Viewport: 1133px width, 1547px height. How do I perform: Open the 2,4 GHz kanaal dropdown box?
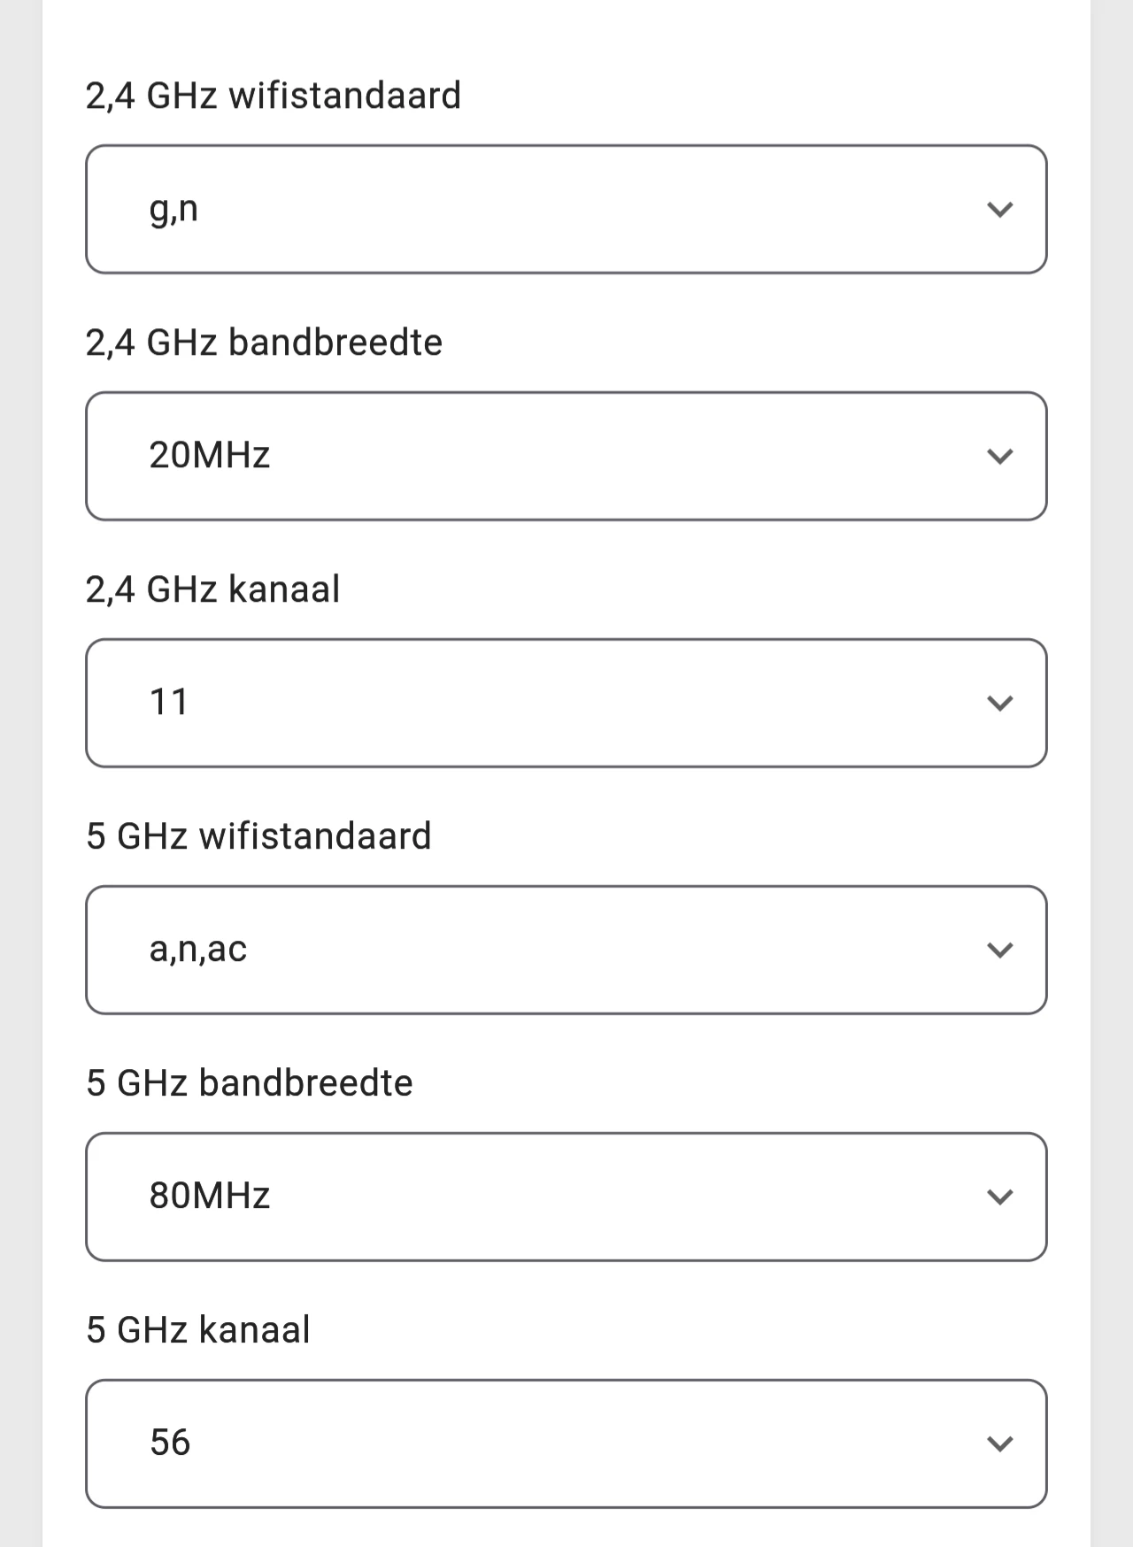566,704
